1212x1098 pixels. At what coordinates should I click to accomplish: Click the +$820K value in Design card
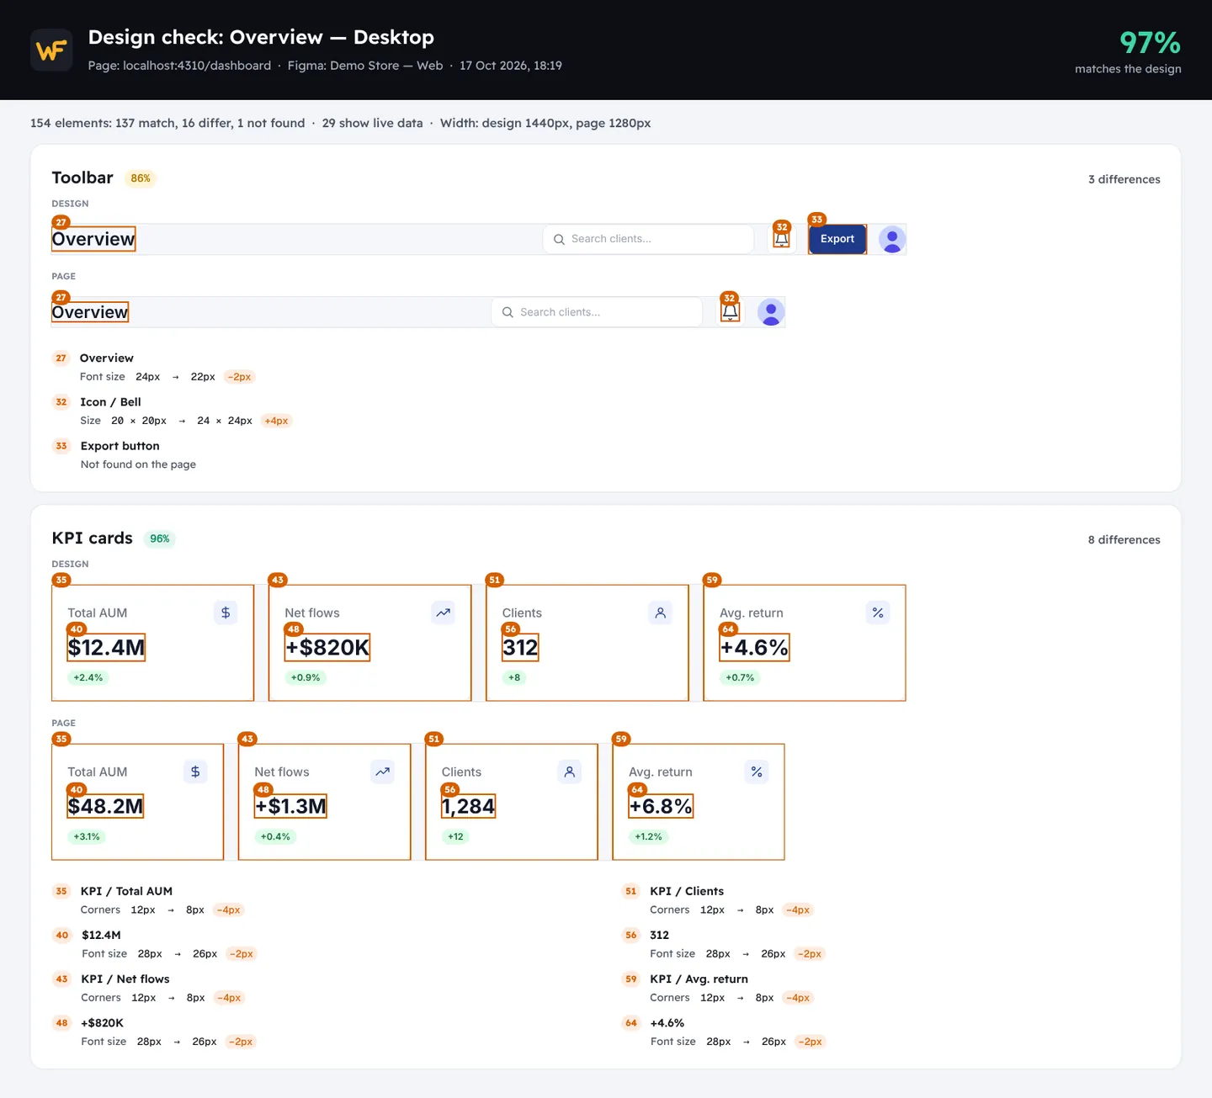(327, 647)
